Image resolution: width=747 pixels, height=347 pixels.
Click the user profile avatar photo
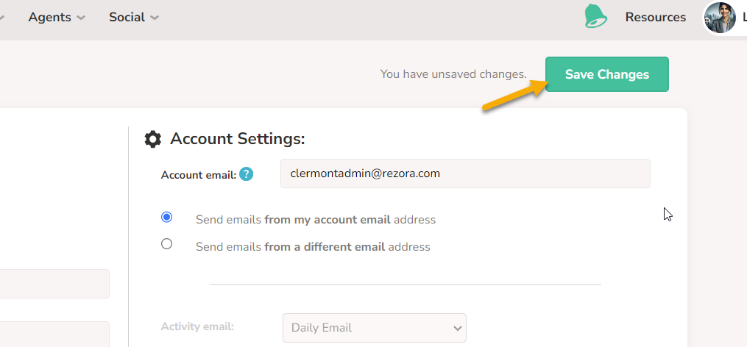click(x=719, y=18)
